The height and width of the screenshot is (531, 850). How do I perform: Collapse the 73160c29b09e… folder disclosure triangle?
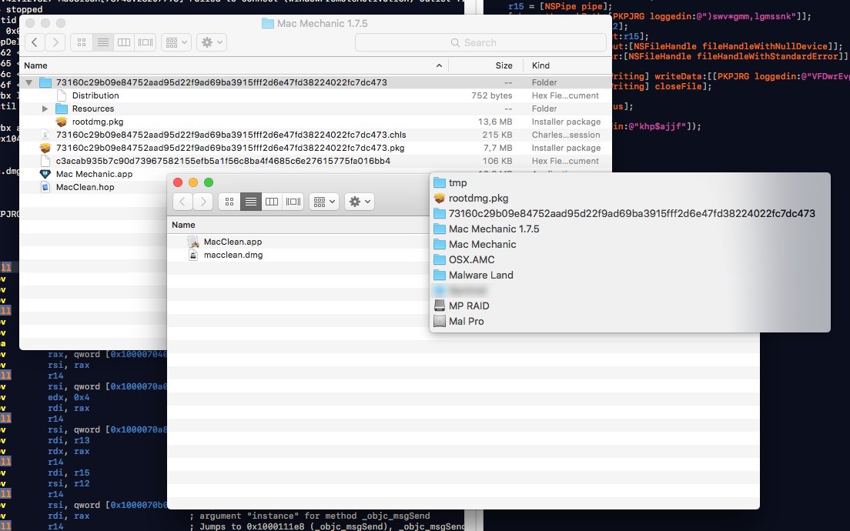(x=28, y=82)
